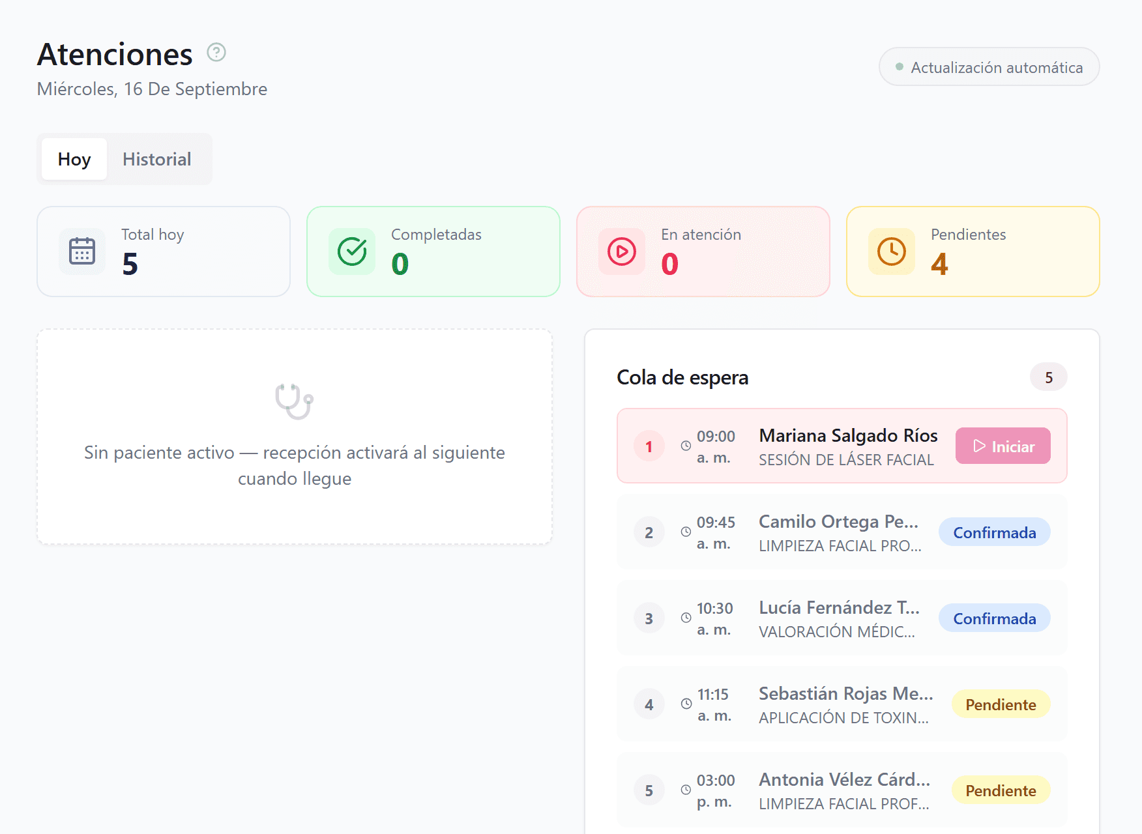Screen dimensions: 1142x834
Task: Click the Actualización automática indicator
Action: [x=989, y=67]
